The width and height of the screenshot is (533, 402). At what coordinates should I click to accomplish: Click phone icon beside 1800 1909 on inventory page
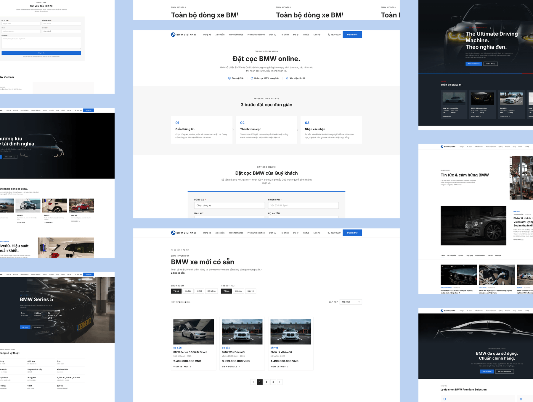[329, 233]
